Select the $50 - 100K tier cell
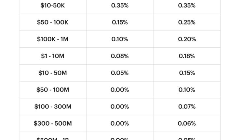 [x=53, y=22]
